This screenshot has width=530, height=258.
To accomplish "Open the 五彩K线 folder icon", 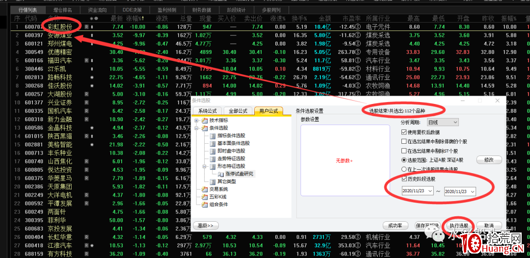I will click(205, 197).
